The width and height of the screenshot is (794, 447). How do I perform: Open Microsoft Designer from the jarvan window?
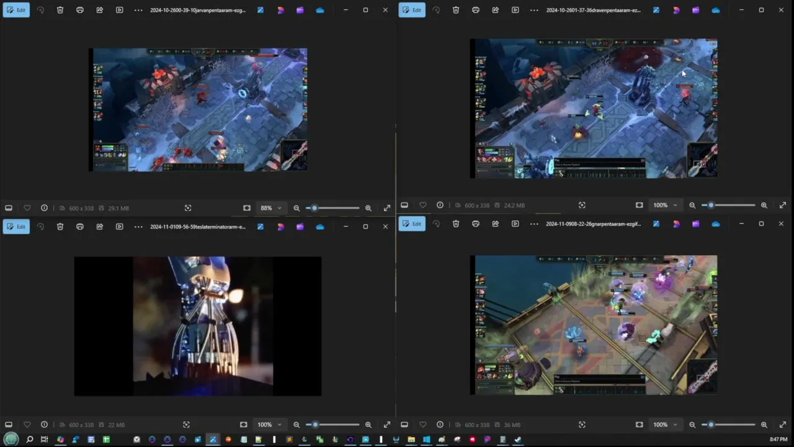pos(280,10)
